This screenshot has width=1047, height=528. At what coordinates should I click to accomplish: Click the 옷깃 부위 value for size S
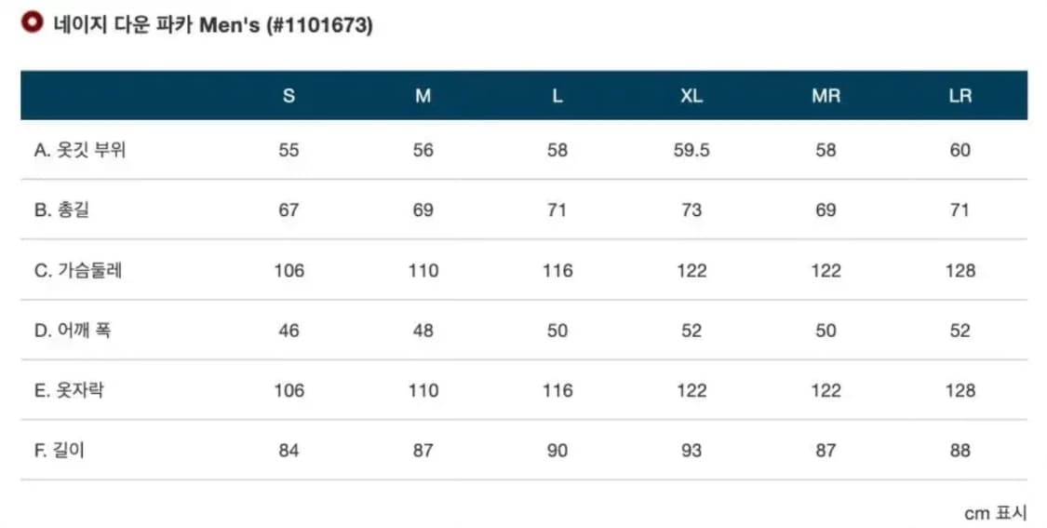click(x=289, y=150)
